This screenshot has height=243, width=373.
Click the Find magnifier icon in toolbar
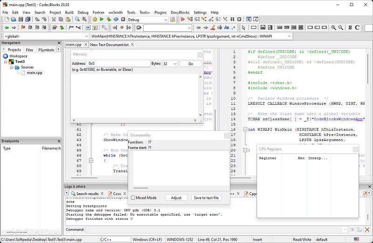click(77, 20)
